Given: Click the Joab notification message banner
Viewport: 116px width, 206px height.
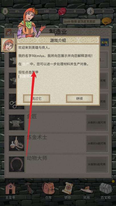Looking at the screenshot, I should pos(82,21).
